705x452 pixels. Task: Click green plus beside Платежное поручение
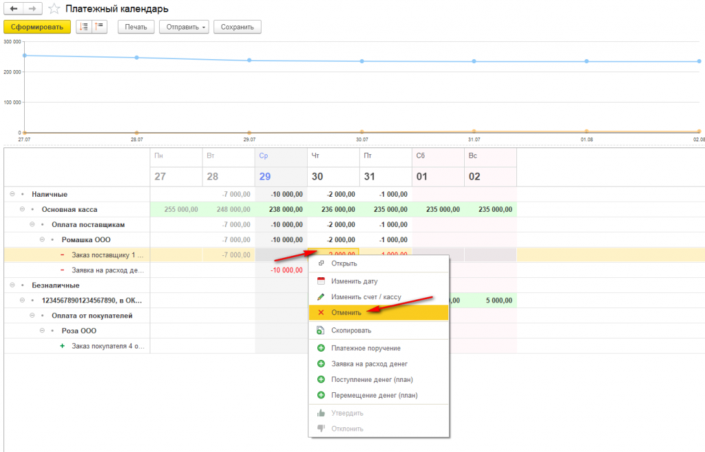(321, 347)
